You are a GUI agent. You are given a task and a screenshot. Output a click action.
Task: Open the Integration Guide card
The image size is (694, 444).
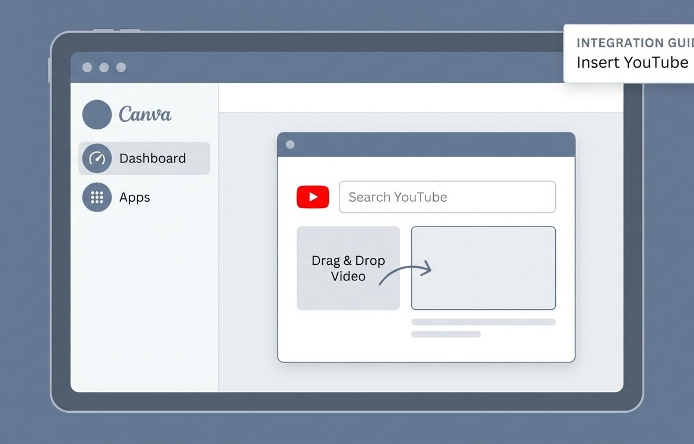(x=629, y=53)
